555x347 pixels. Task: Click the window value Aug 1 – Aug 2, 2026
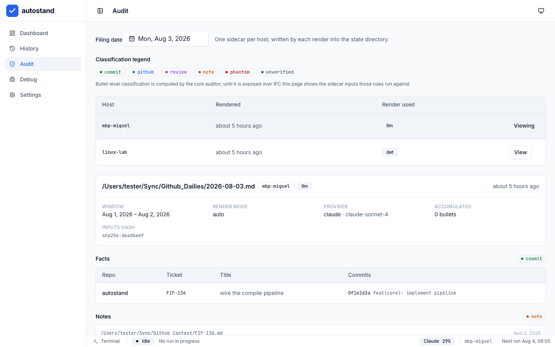[136, 214]
